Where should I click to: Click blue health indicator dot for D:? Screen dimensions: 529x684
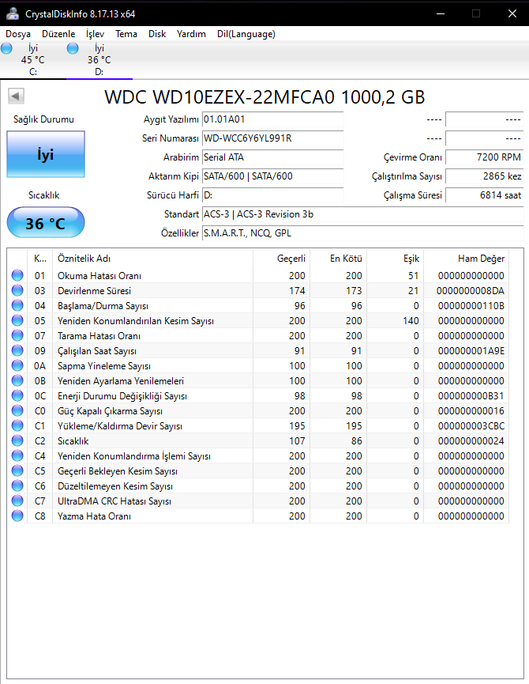[73, 48]
